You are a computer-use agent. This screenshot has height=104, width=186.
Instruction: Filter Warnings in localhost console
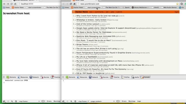pyautogui.click(x=57, y=101)
